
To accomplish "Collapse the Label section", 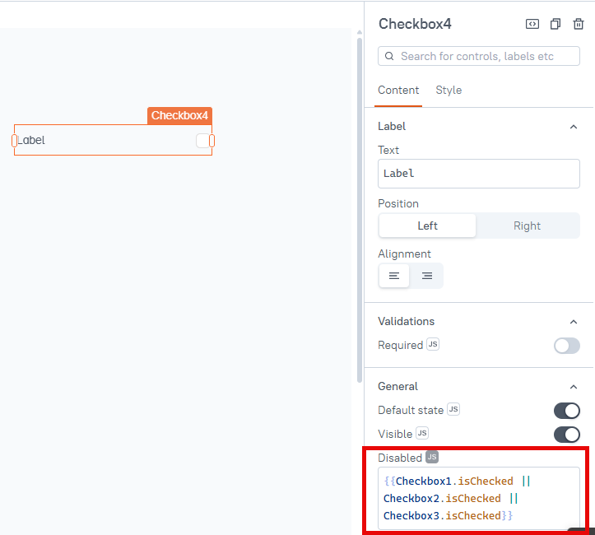I will [574, 127].
